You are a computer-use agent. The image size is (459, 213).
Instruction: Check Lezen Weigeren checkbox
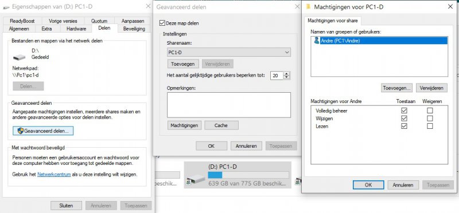pyautogui.click(x=430, y=126)
